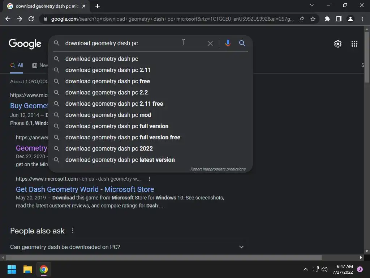This screenshot has height=278, width=370.
Task: Open File Explorer from taskbar
Action: pos(27,269)
